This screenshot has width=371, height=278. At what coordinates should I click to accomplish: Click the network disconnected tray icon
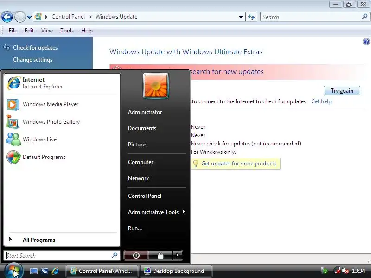337,271
